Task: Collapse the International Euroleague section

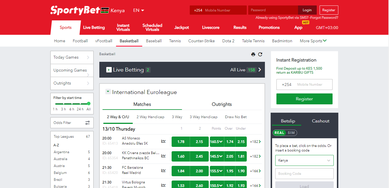Action: (x=108, y=92)
